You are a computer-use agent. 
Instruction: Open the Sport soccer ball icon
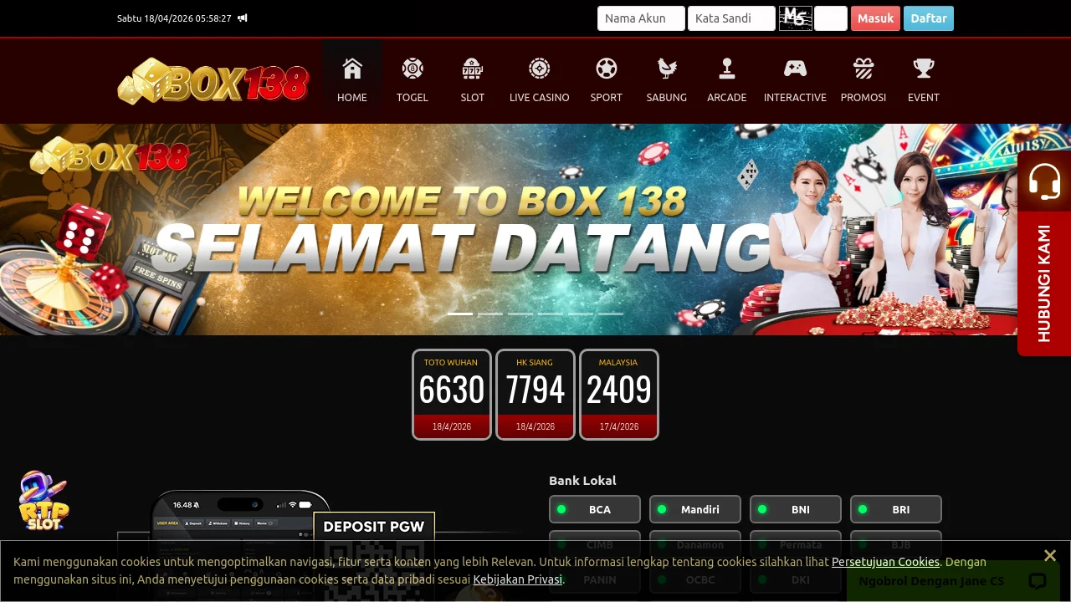[x=606, y=69]
